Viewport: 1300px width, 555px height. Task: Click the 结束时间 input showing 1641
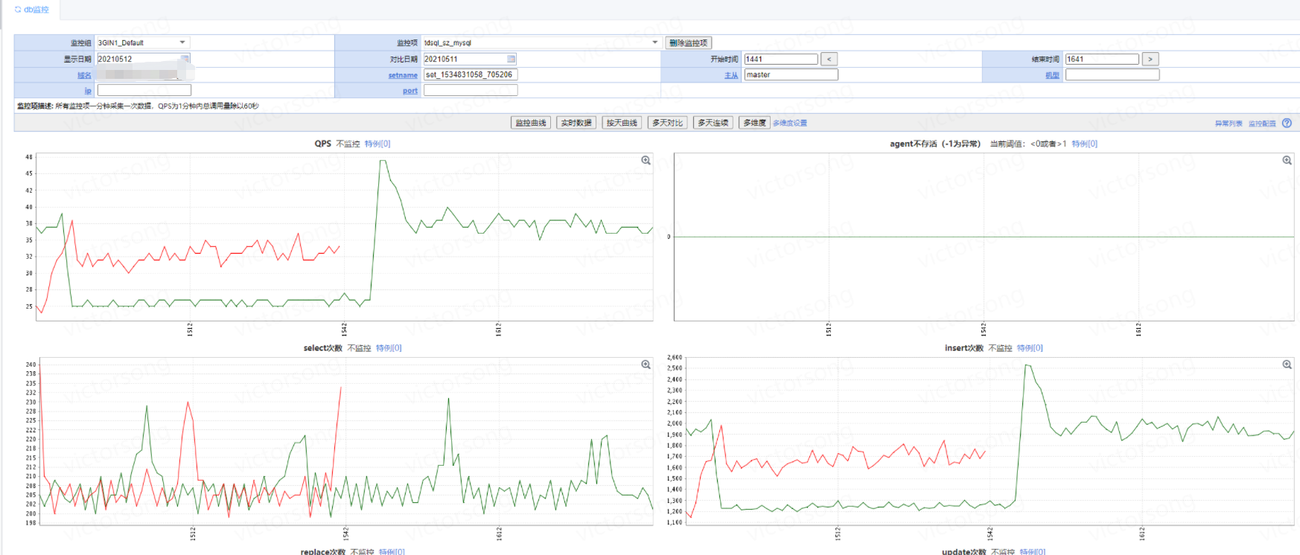pyautogui.click(x=1102, y=59)
